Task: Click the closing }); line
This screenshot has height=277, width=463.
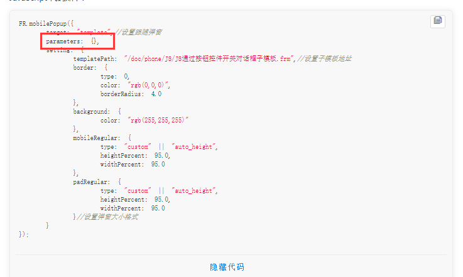Action: click(x=24, y=234)
